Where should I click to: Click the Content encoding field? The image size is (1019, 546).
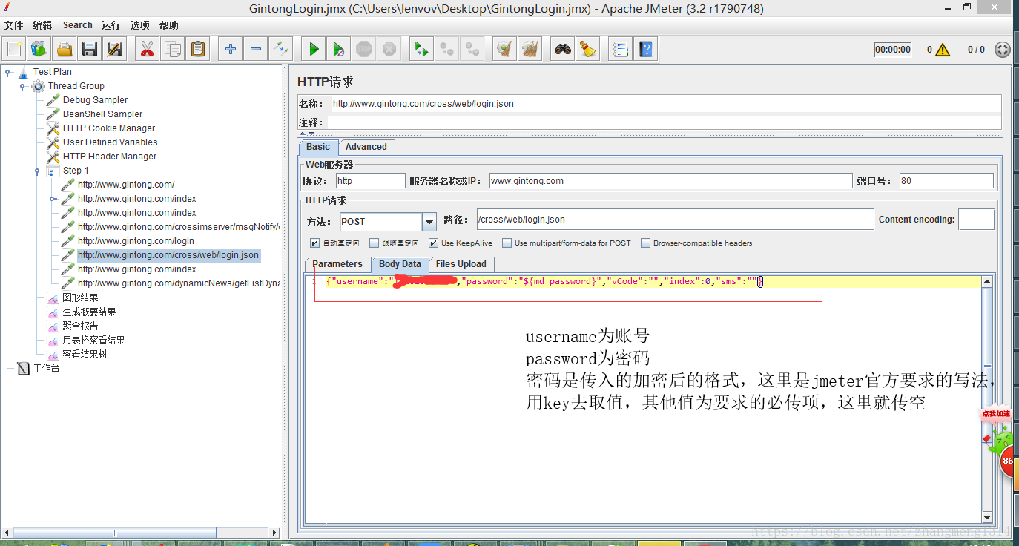tap(976, 220)
